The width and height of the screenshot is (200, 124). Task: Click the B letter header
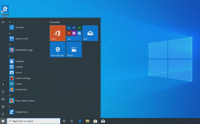pyautogui.click(x=10, y=45)
